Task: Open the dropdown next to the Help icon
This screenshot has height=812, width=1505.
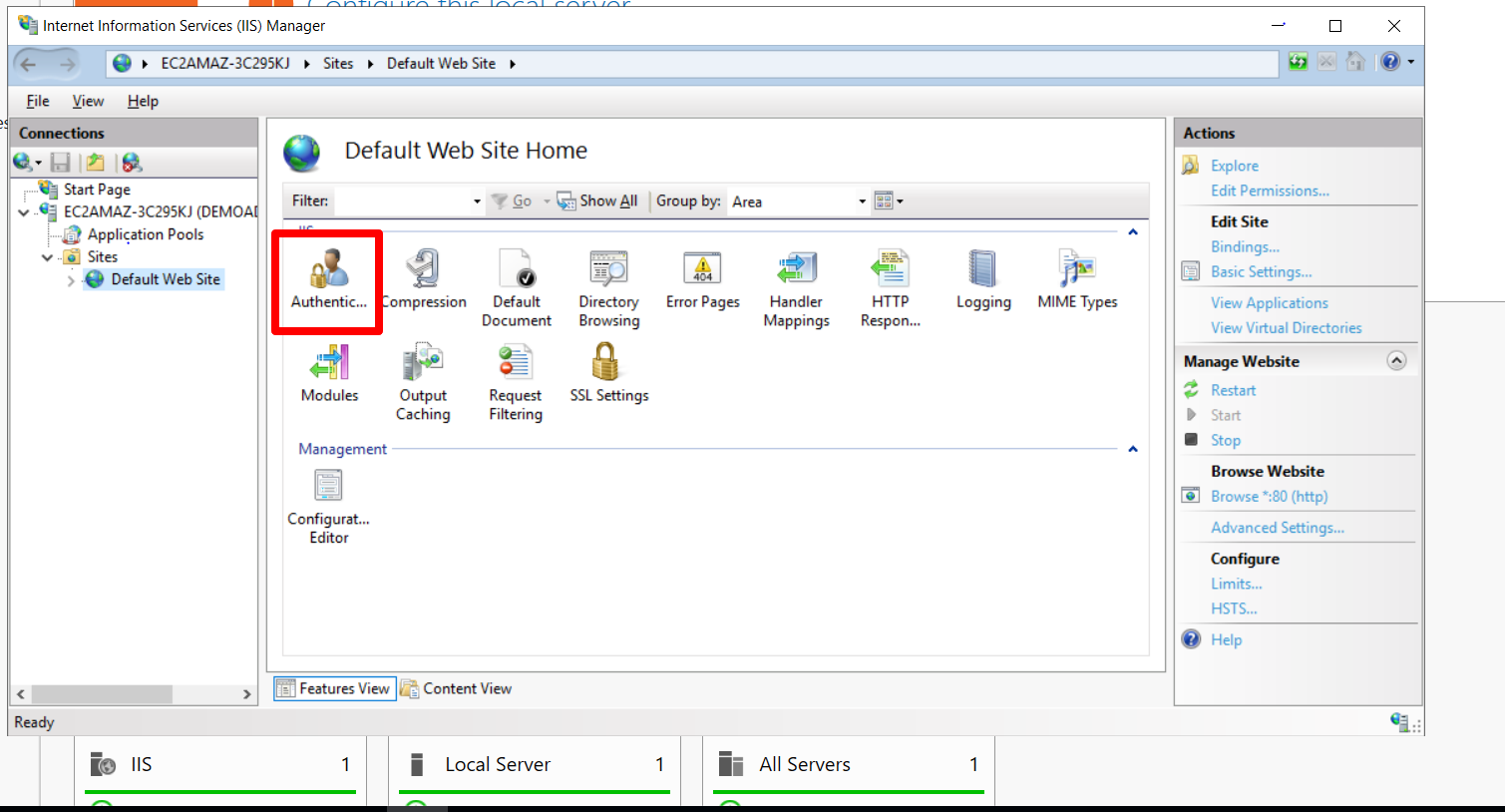Action: coord(1410,62)
